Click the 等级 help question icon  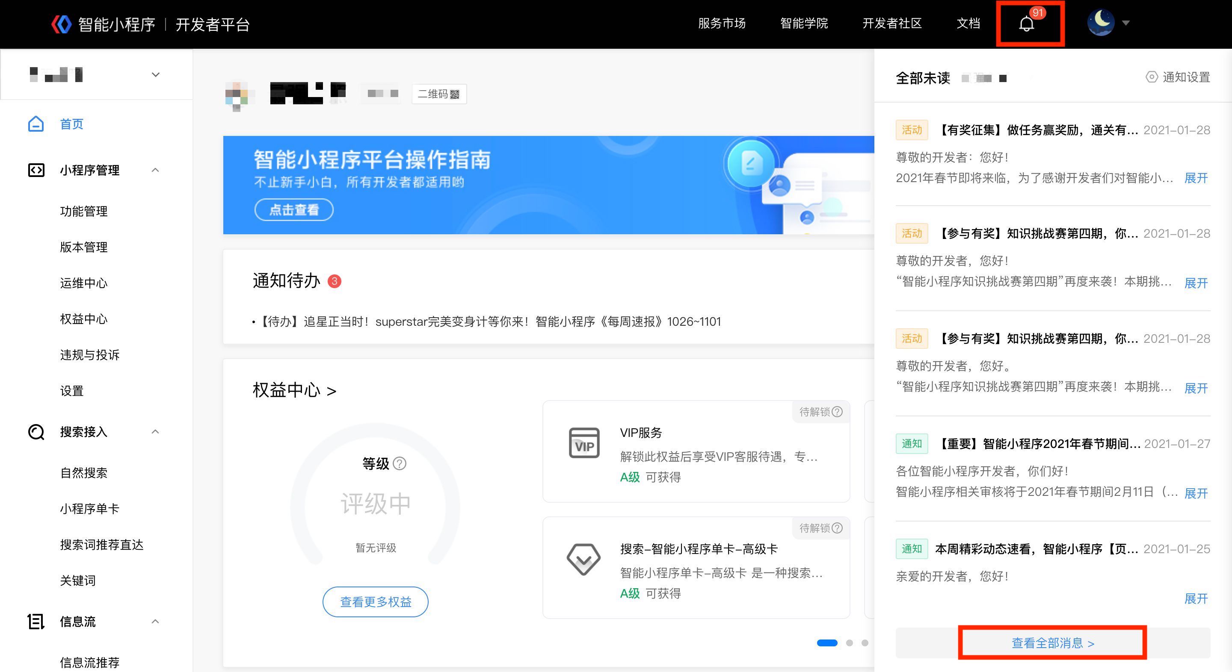400,463
